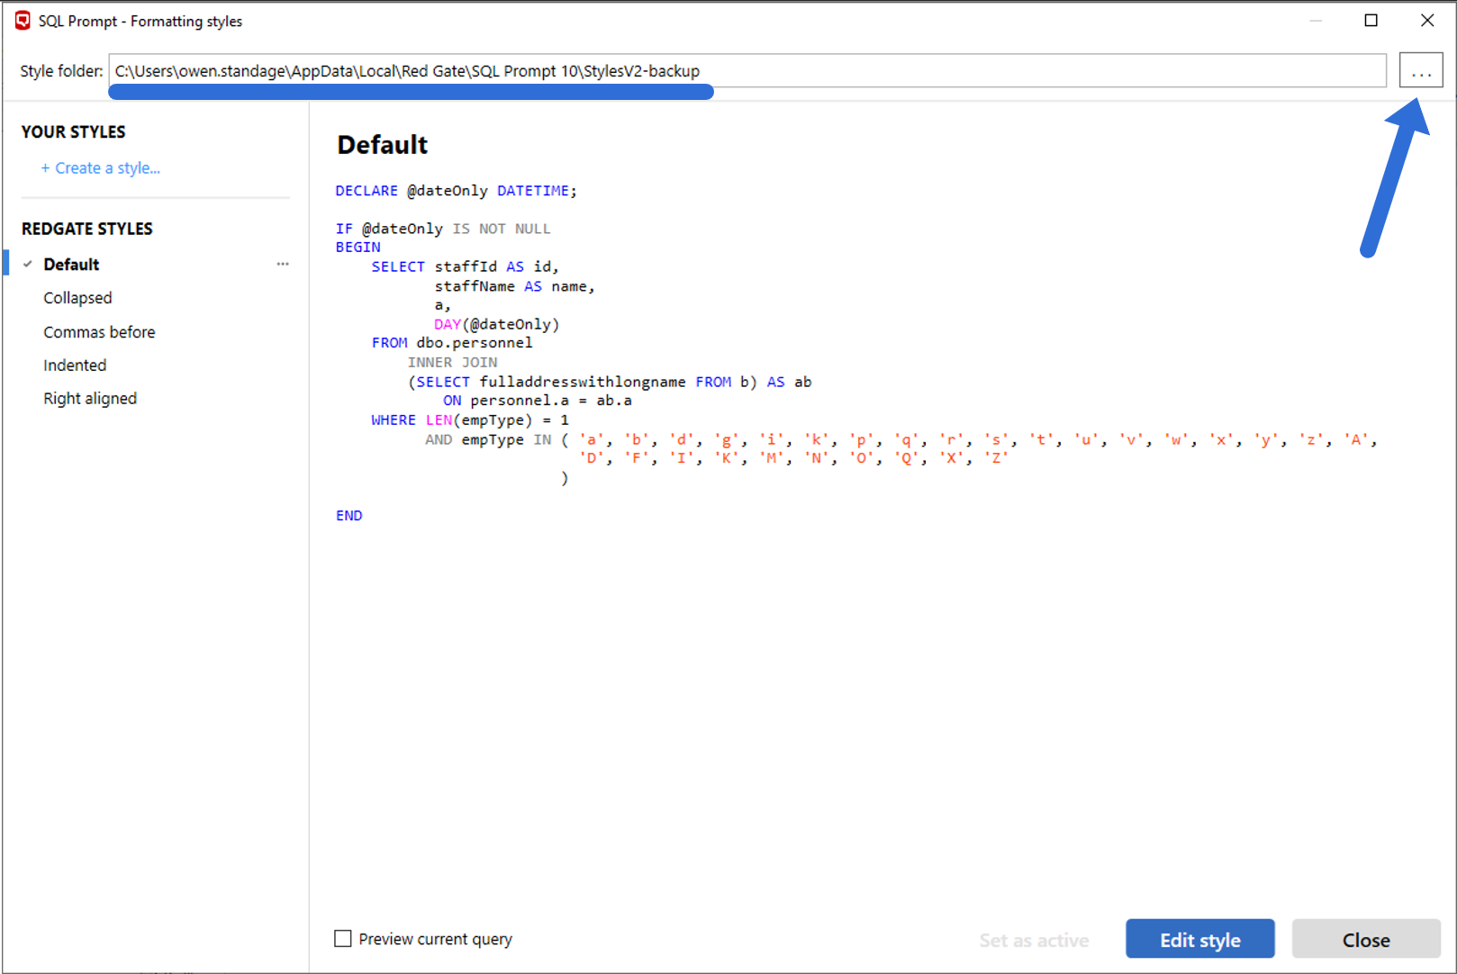The image size is (1457, 974).
Task: Minimize the Formatting styles window
Action: point(1316,20)
